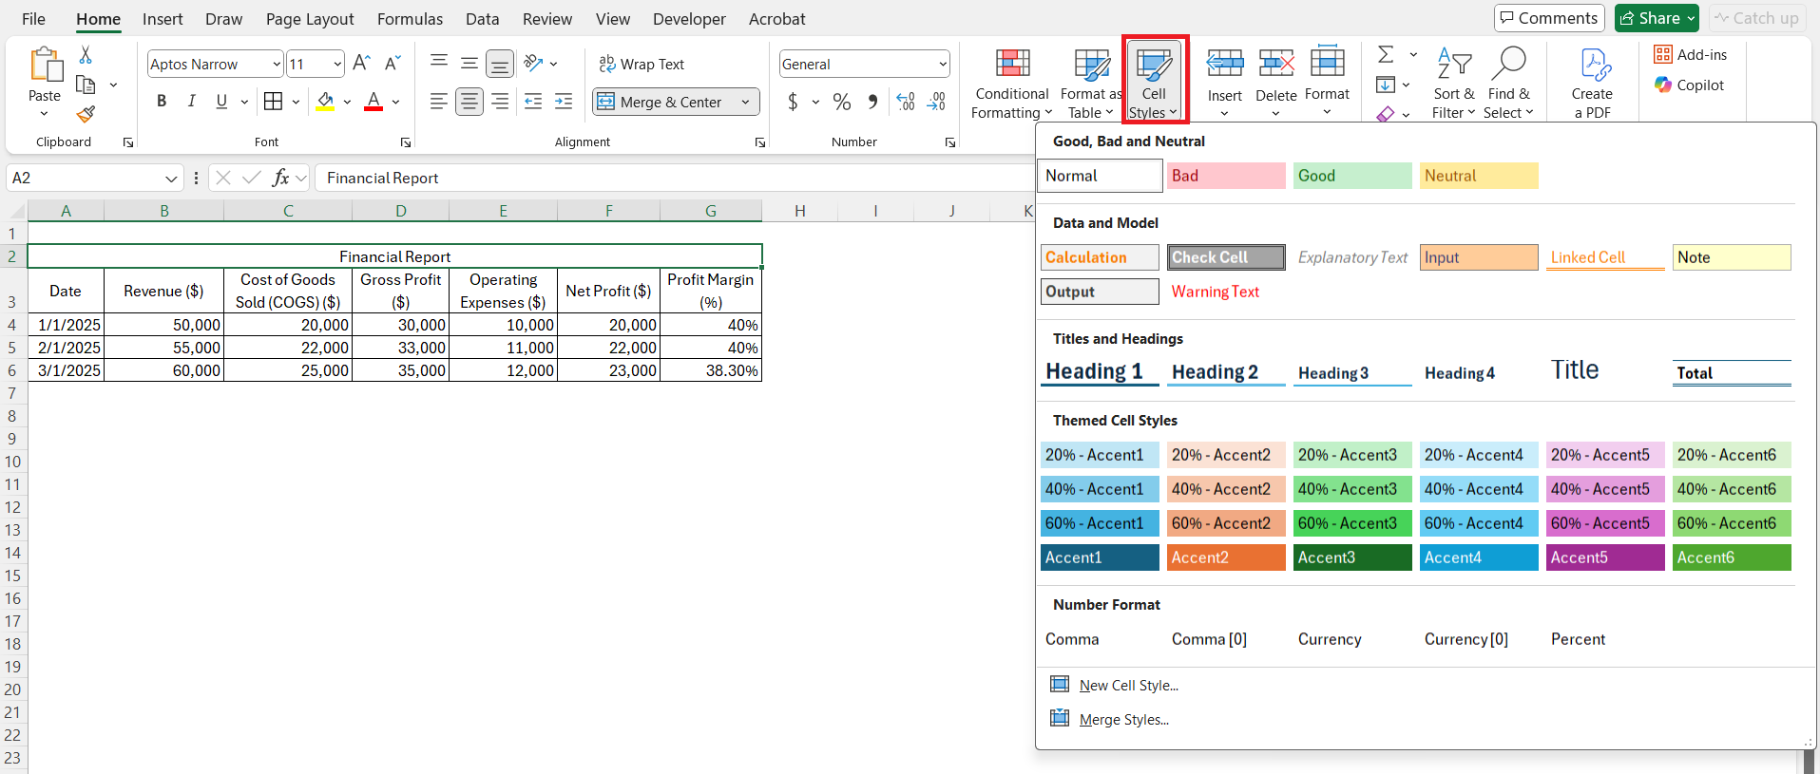1820x774 pixels.
Task: Open Font group dialog launcher
Action: click(405, 142)
